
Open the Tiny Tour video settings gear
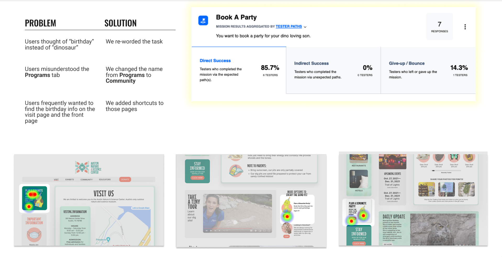tap(255, 231)
